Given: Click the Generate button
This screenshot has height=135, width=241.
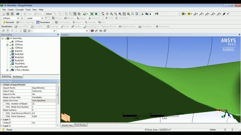Looking at the screenshot, I should pyautogui.click(x=8, y=22).
